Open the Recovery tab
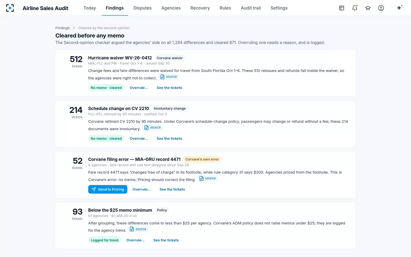Image resolution: width=411 pixels, height=257 pixels. click(x=200, y=8)
